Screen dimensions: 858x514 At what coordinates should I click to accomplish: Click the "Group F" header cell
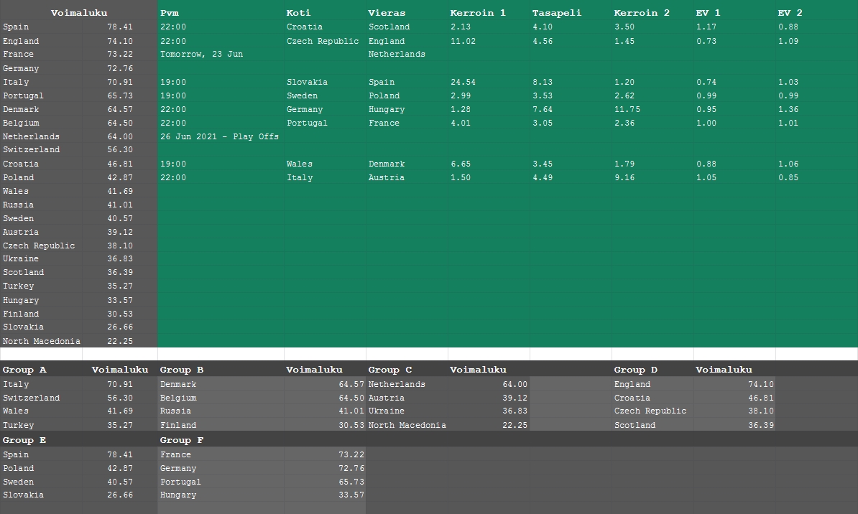182,441
